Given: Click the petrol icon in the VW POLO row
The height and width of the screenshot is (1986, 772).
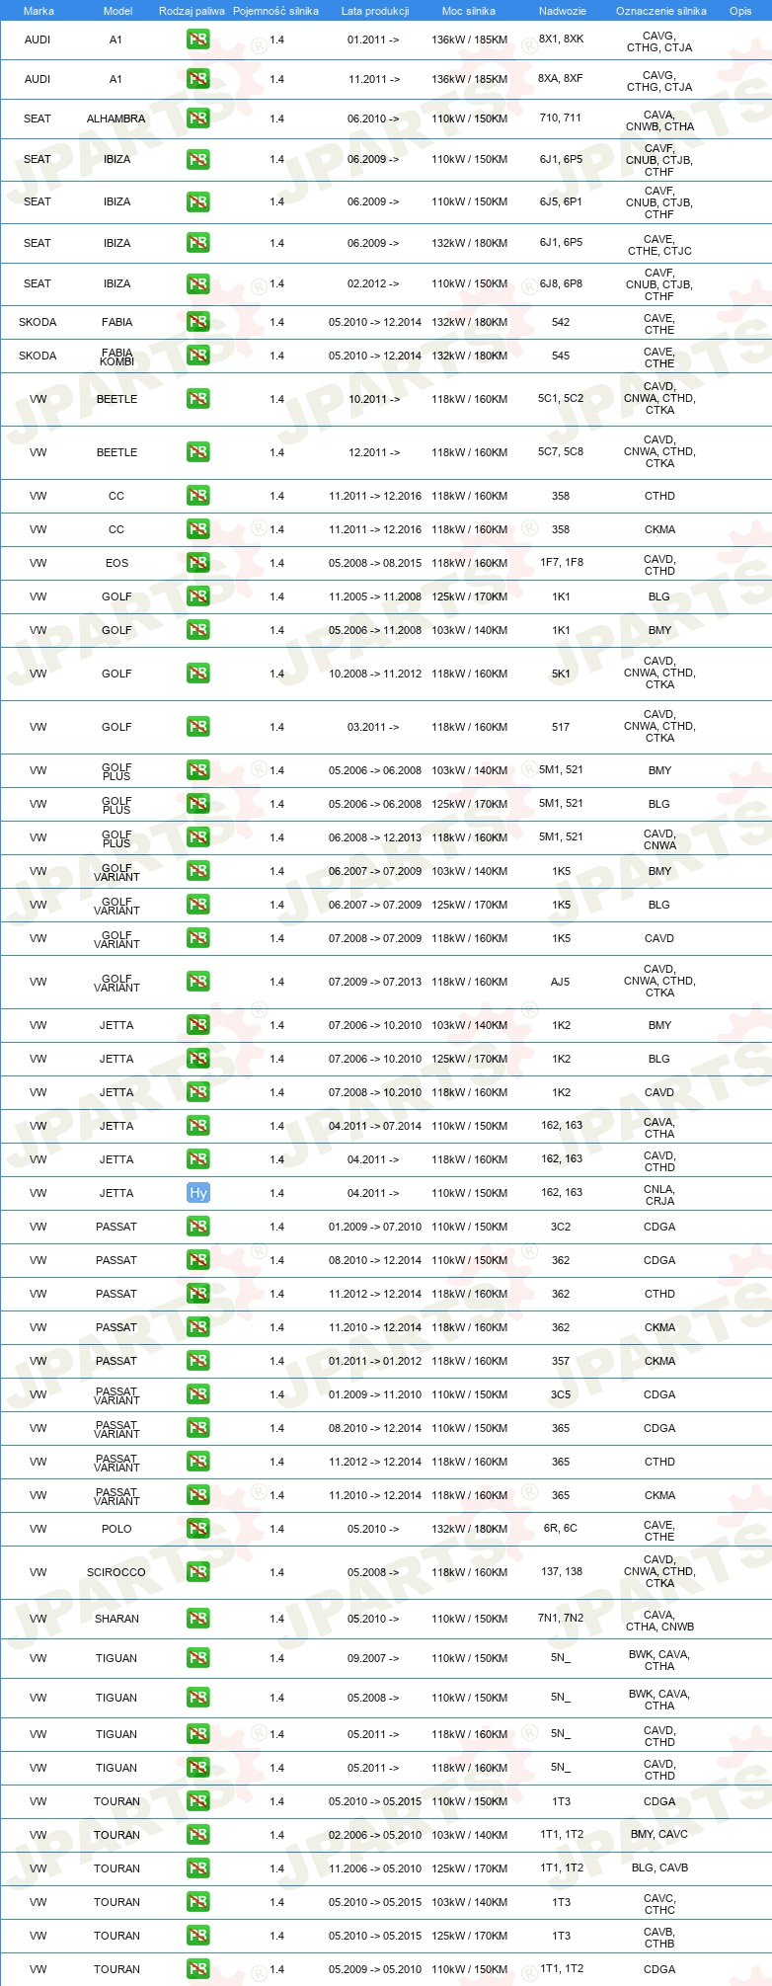Looking at the screenshot, I should (197, 1529).
